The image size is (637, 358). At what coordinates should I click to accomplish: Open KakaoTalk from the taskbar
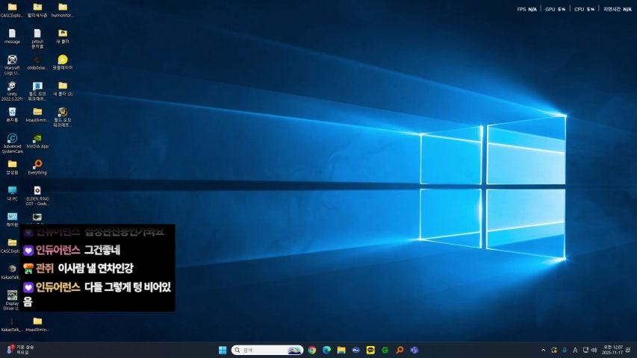pos(370,350)
